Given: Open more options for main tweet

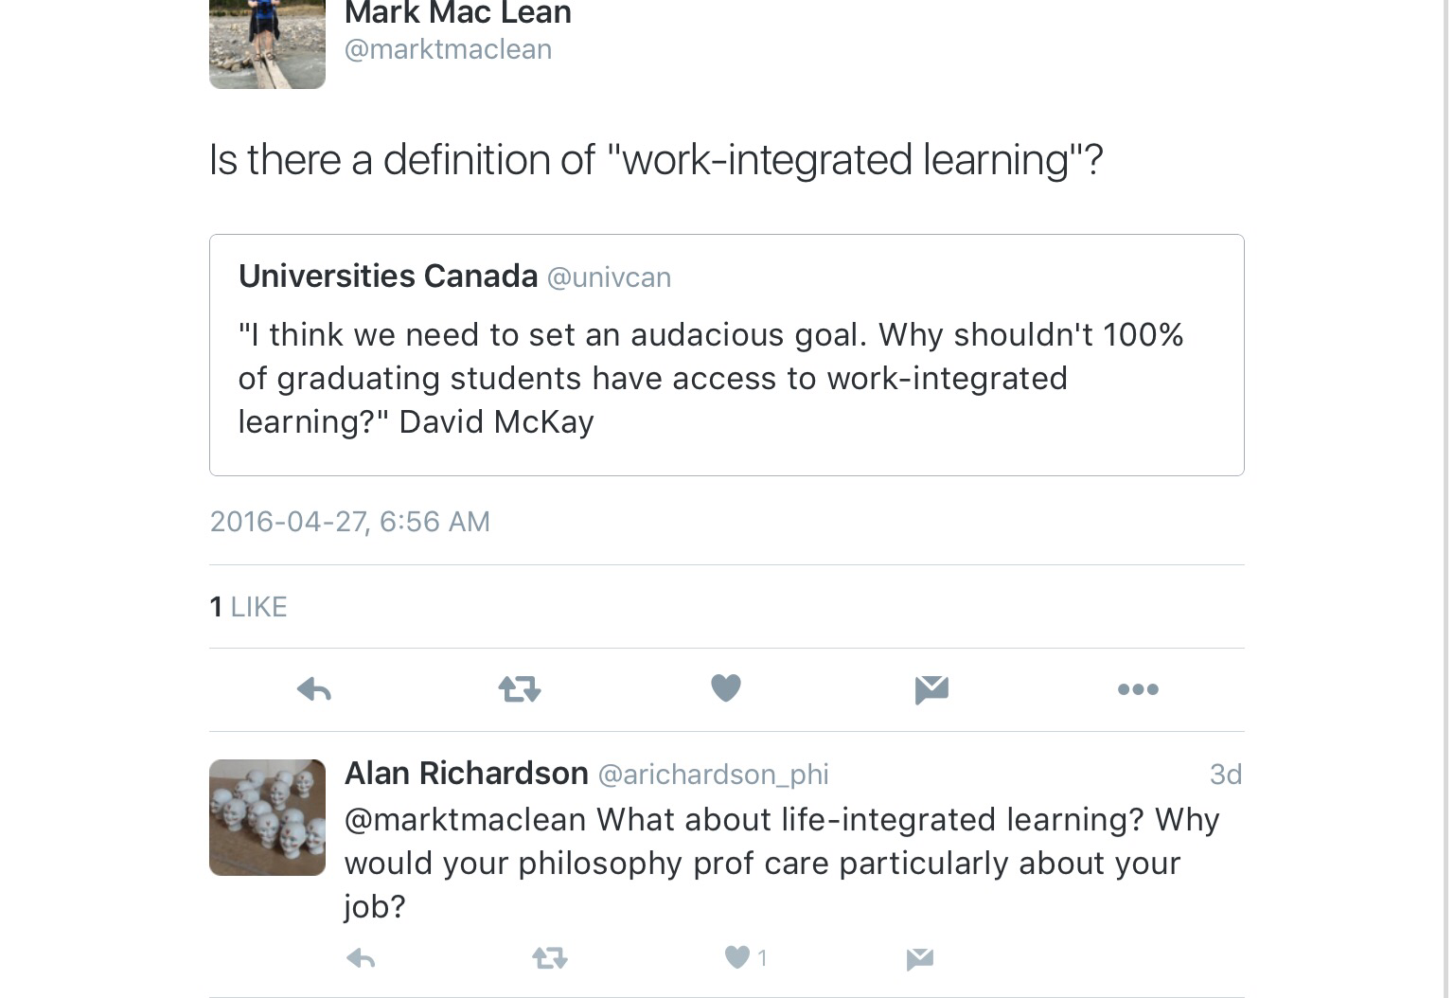Looking at the screenshot, I should click(1138, 689).
